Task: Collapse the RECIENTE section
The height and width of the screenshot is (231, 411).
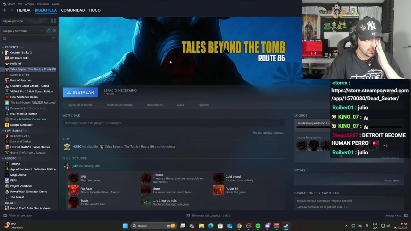Action: tap(3, 47)
